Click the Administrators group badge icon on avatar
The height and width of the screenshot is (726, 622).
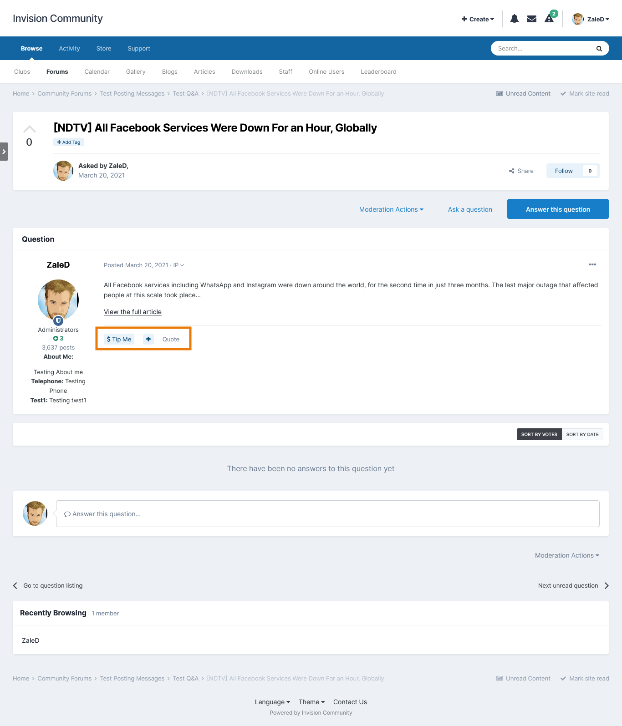[x=58, y=320]
